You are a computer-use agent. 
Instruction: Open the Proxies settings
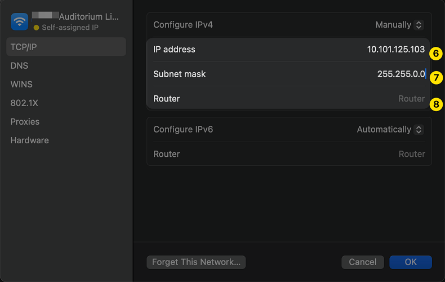[x=25, y=121]
